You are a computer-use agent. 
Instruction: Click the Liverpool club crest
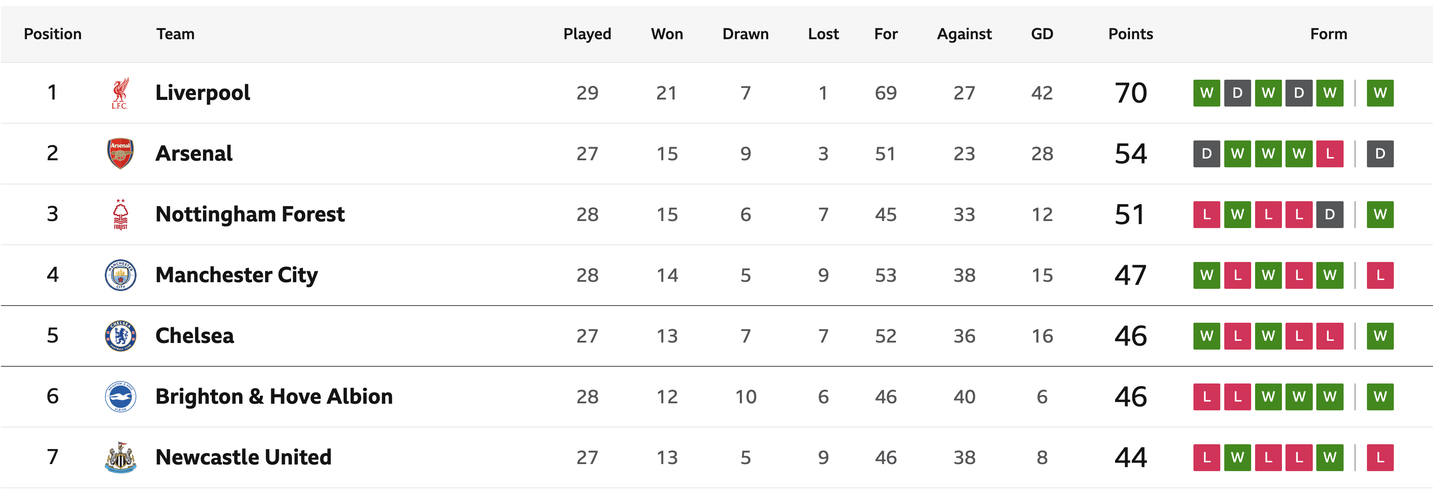tap(120, 93)
